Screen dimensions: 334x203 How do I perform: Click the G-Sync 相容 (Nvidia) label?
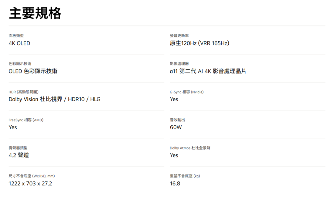tap(187, 92)
